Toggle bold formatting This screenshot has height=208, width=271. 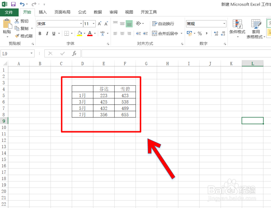(40, 34)
